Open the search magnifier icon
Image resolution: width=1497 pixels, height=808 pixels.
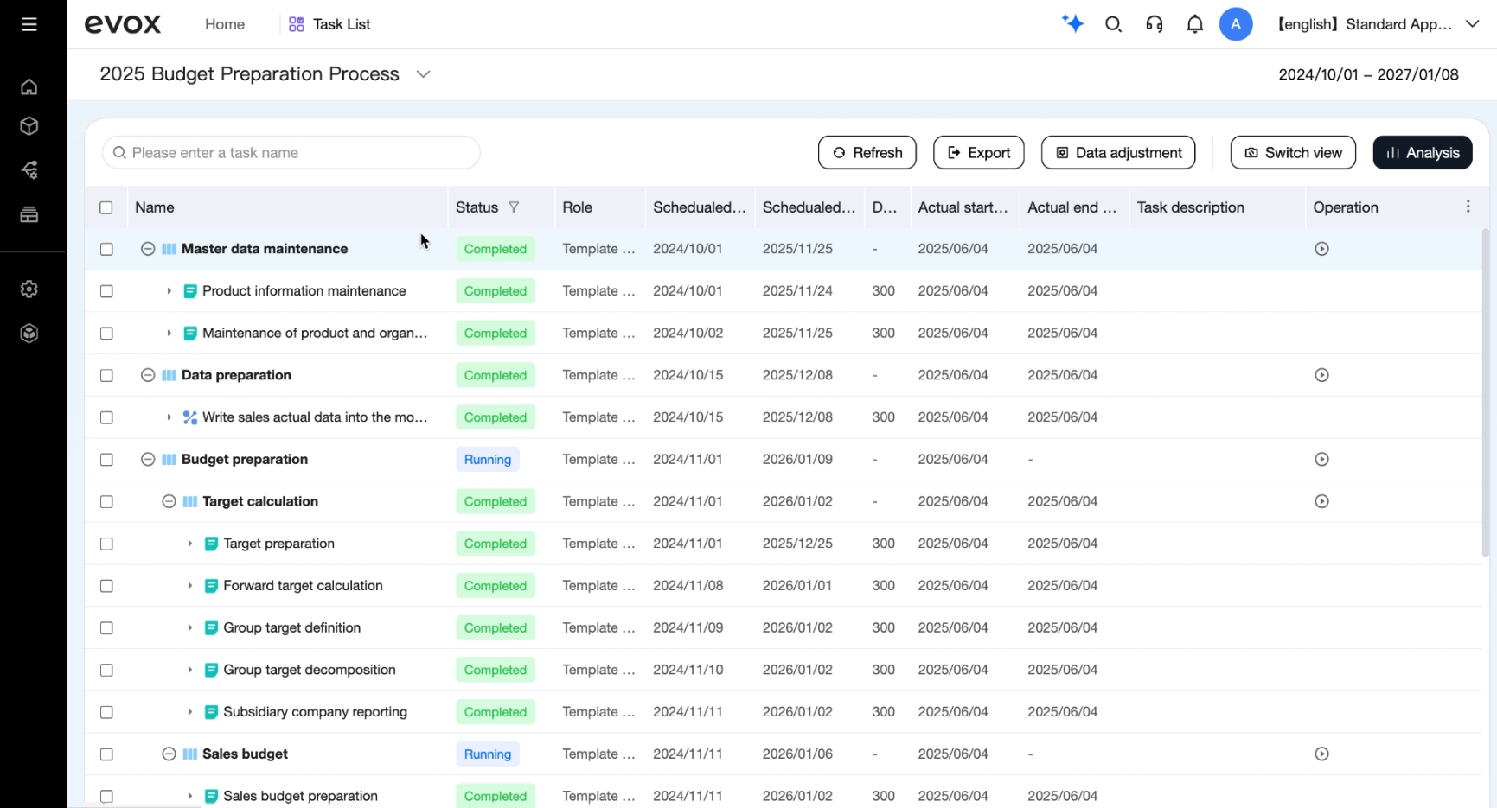1113,24
